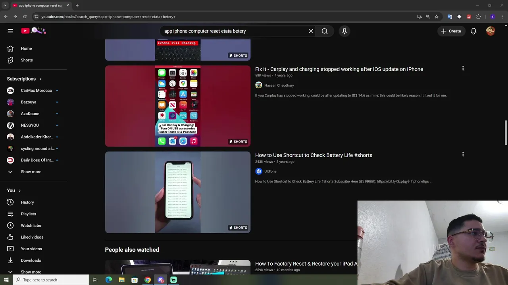Open the YouTube guide hamburger menu
508x285 pixels.
coord(10,31)
